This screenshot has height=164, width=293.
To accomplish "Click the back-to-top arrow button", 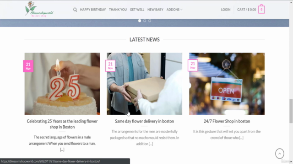I will (280, 154).
